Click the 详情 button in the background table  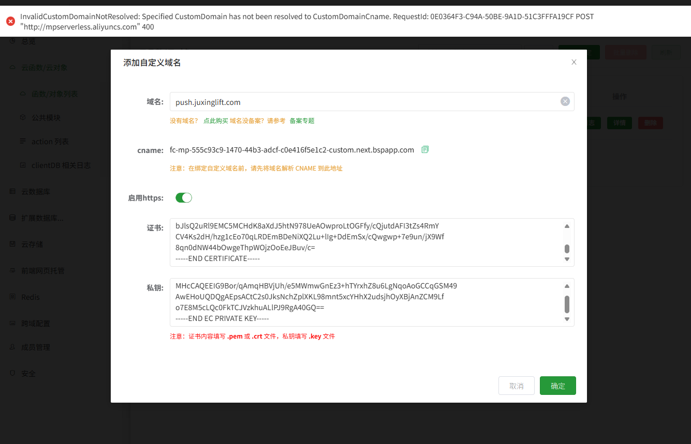coord(620,123)
